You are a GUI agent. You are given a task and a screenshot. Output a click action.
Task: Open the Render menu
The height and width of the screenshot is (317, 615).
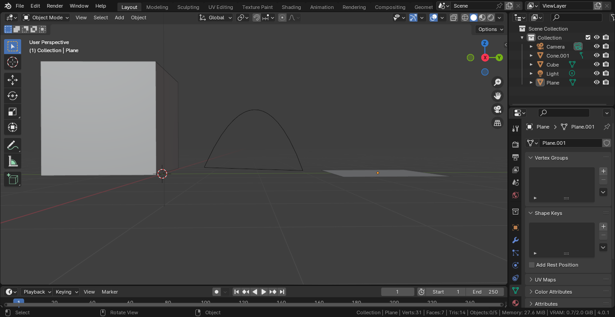pyautogui.click(x=55, y=6)
